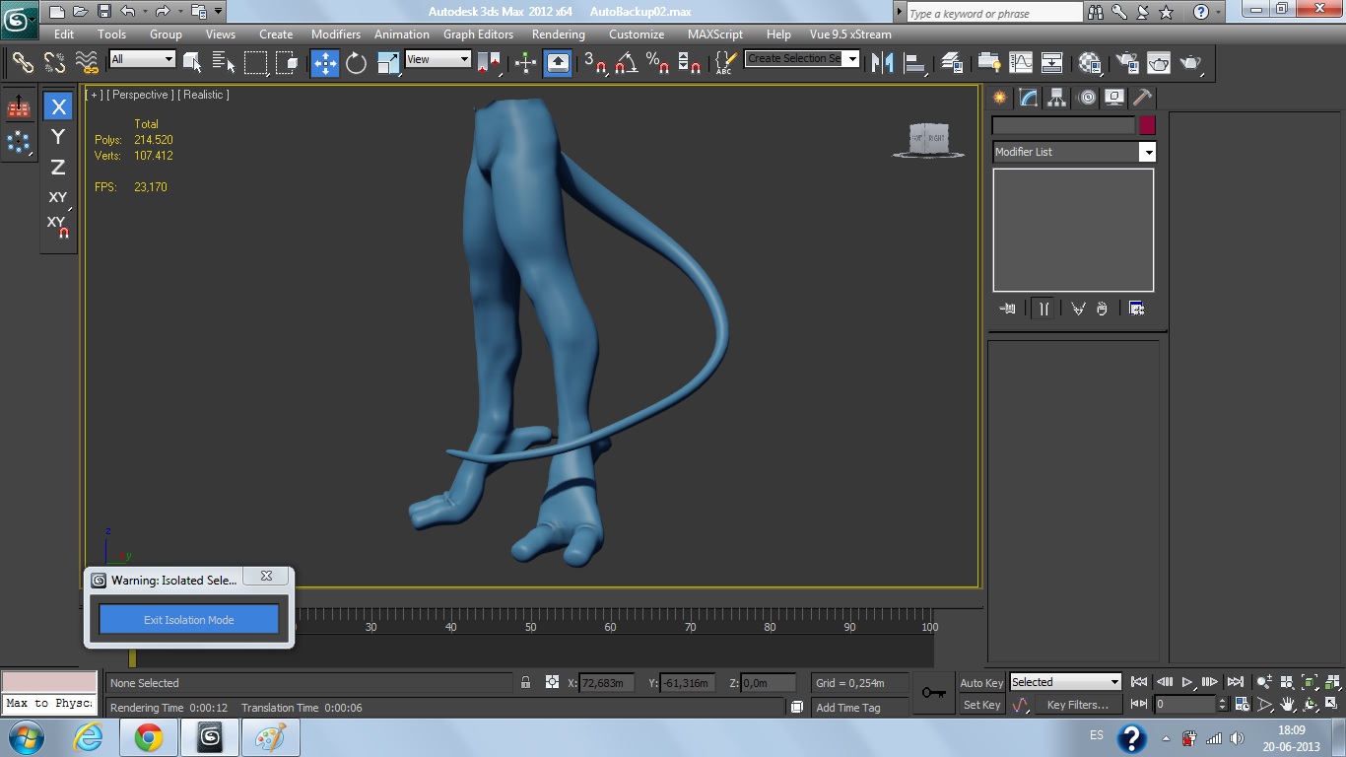Open the Key Filters dialog
The height and width of the screenshot is (757, 1346).
[x=1077, y=705]
